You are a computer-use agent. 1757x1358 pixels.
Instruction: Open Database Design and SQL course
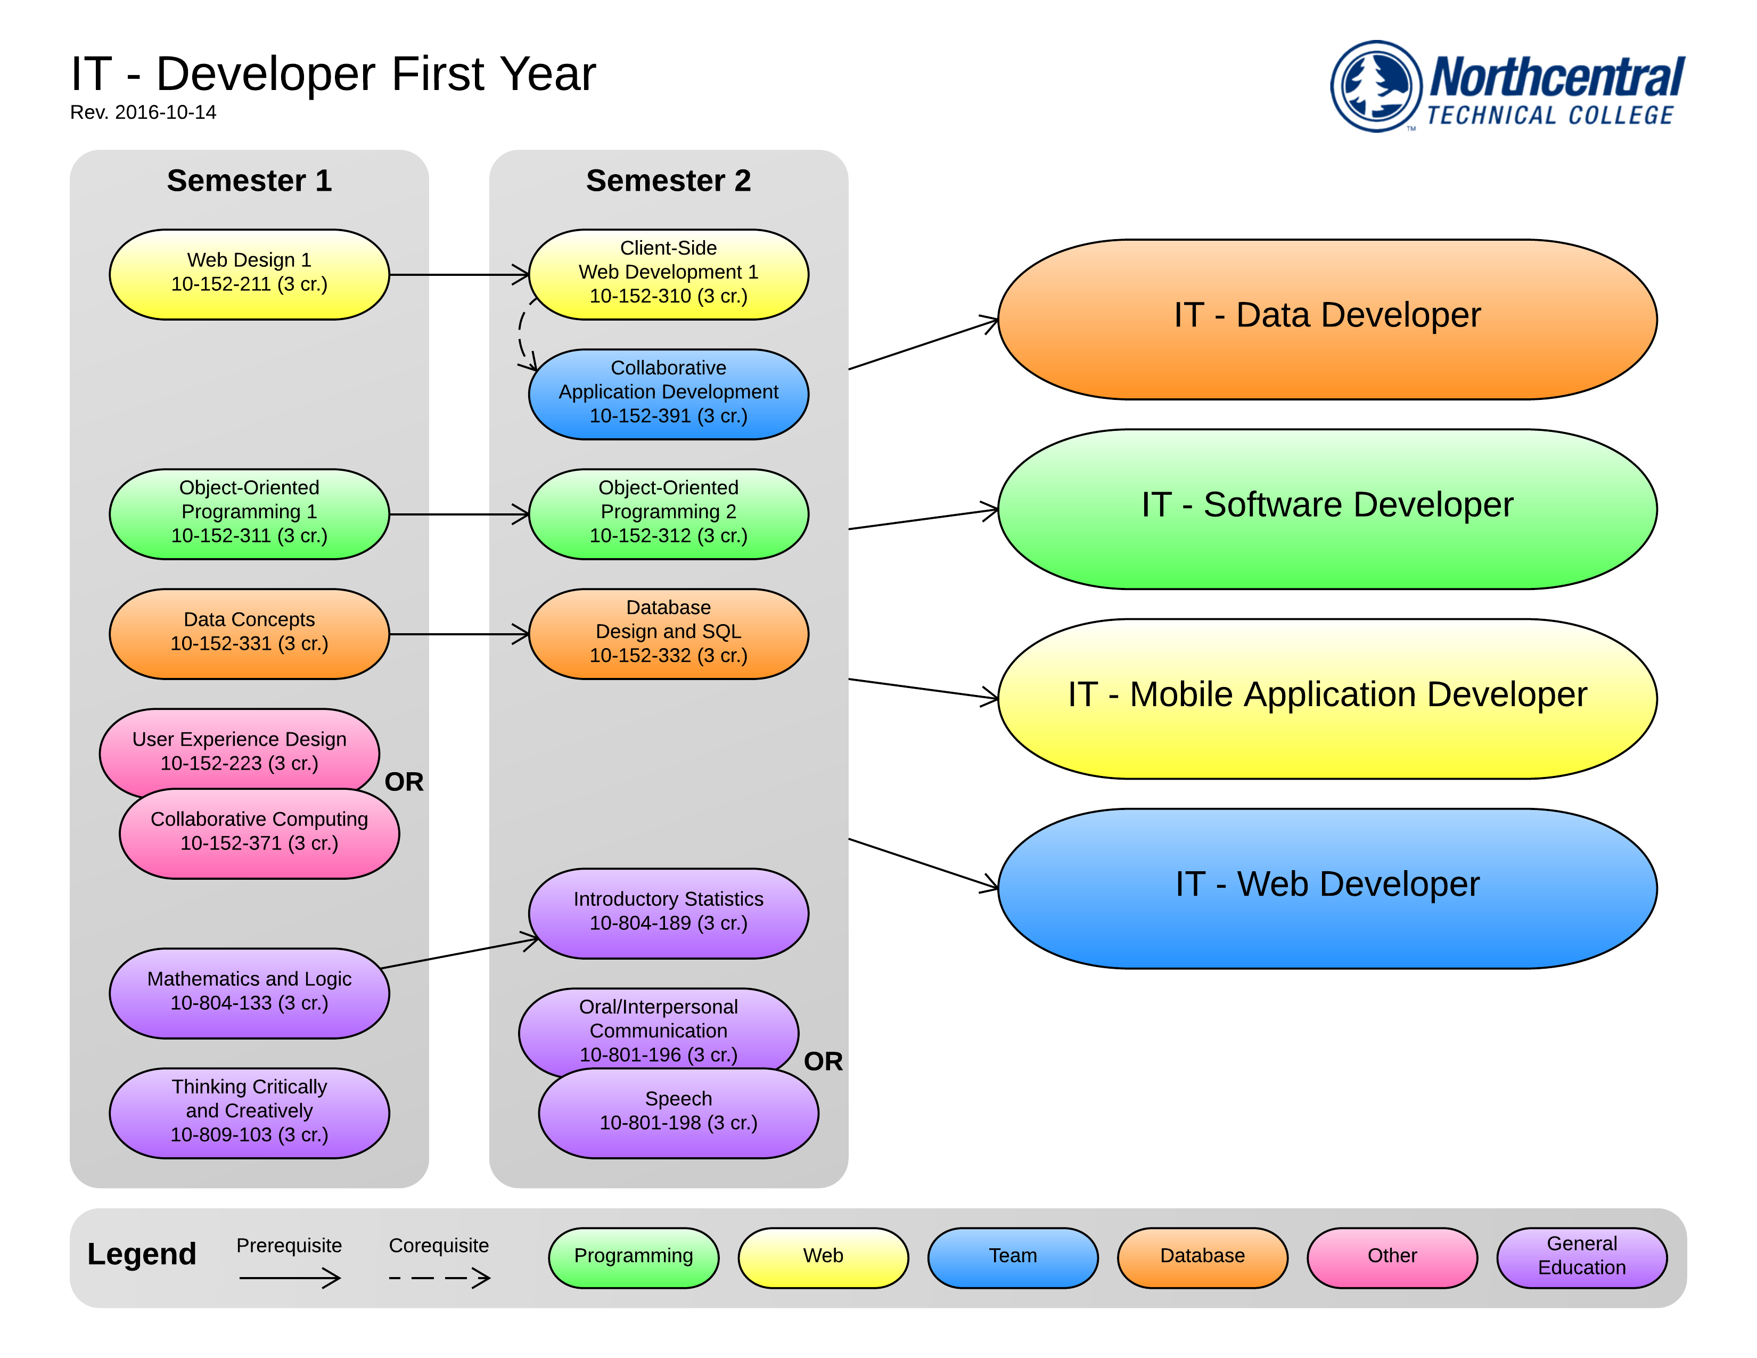tap(668, 633)
